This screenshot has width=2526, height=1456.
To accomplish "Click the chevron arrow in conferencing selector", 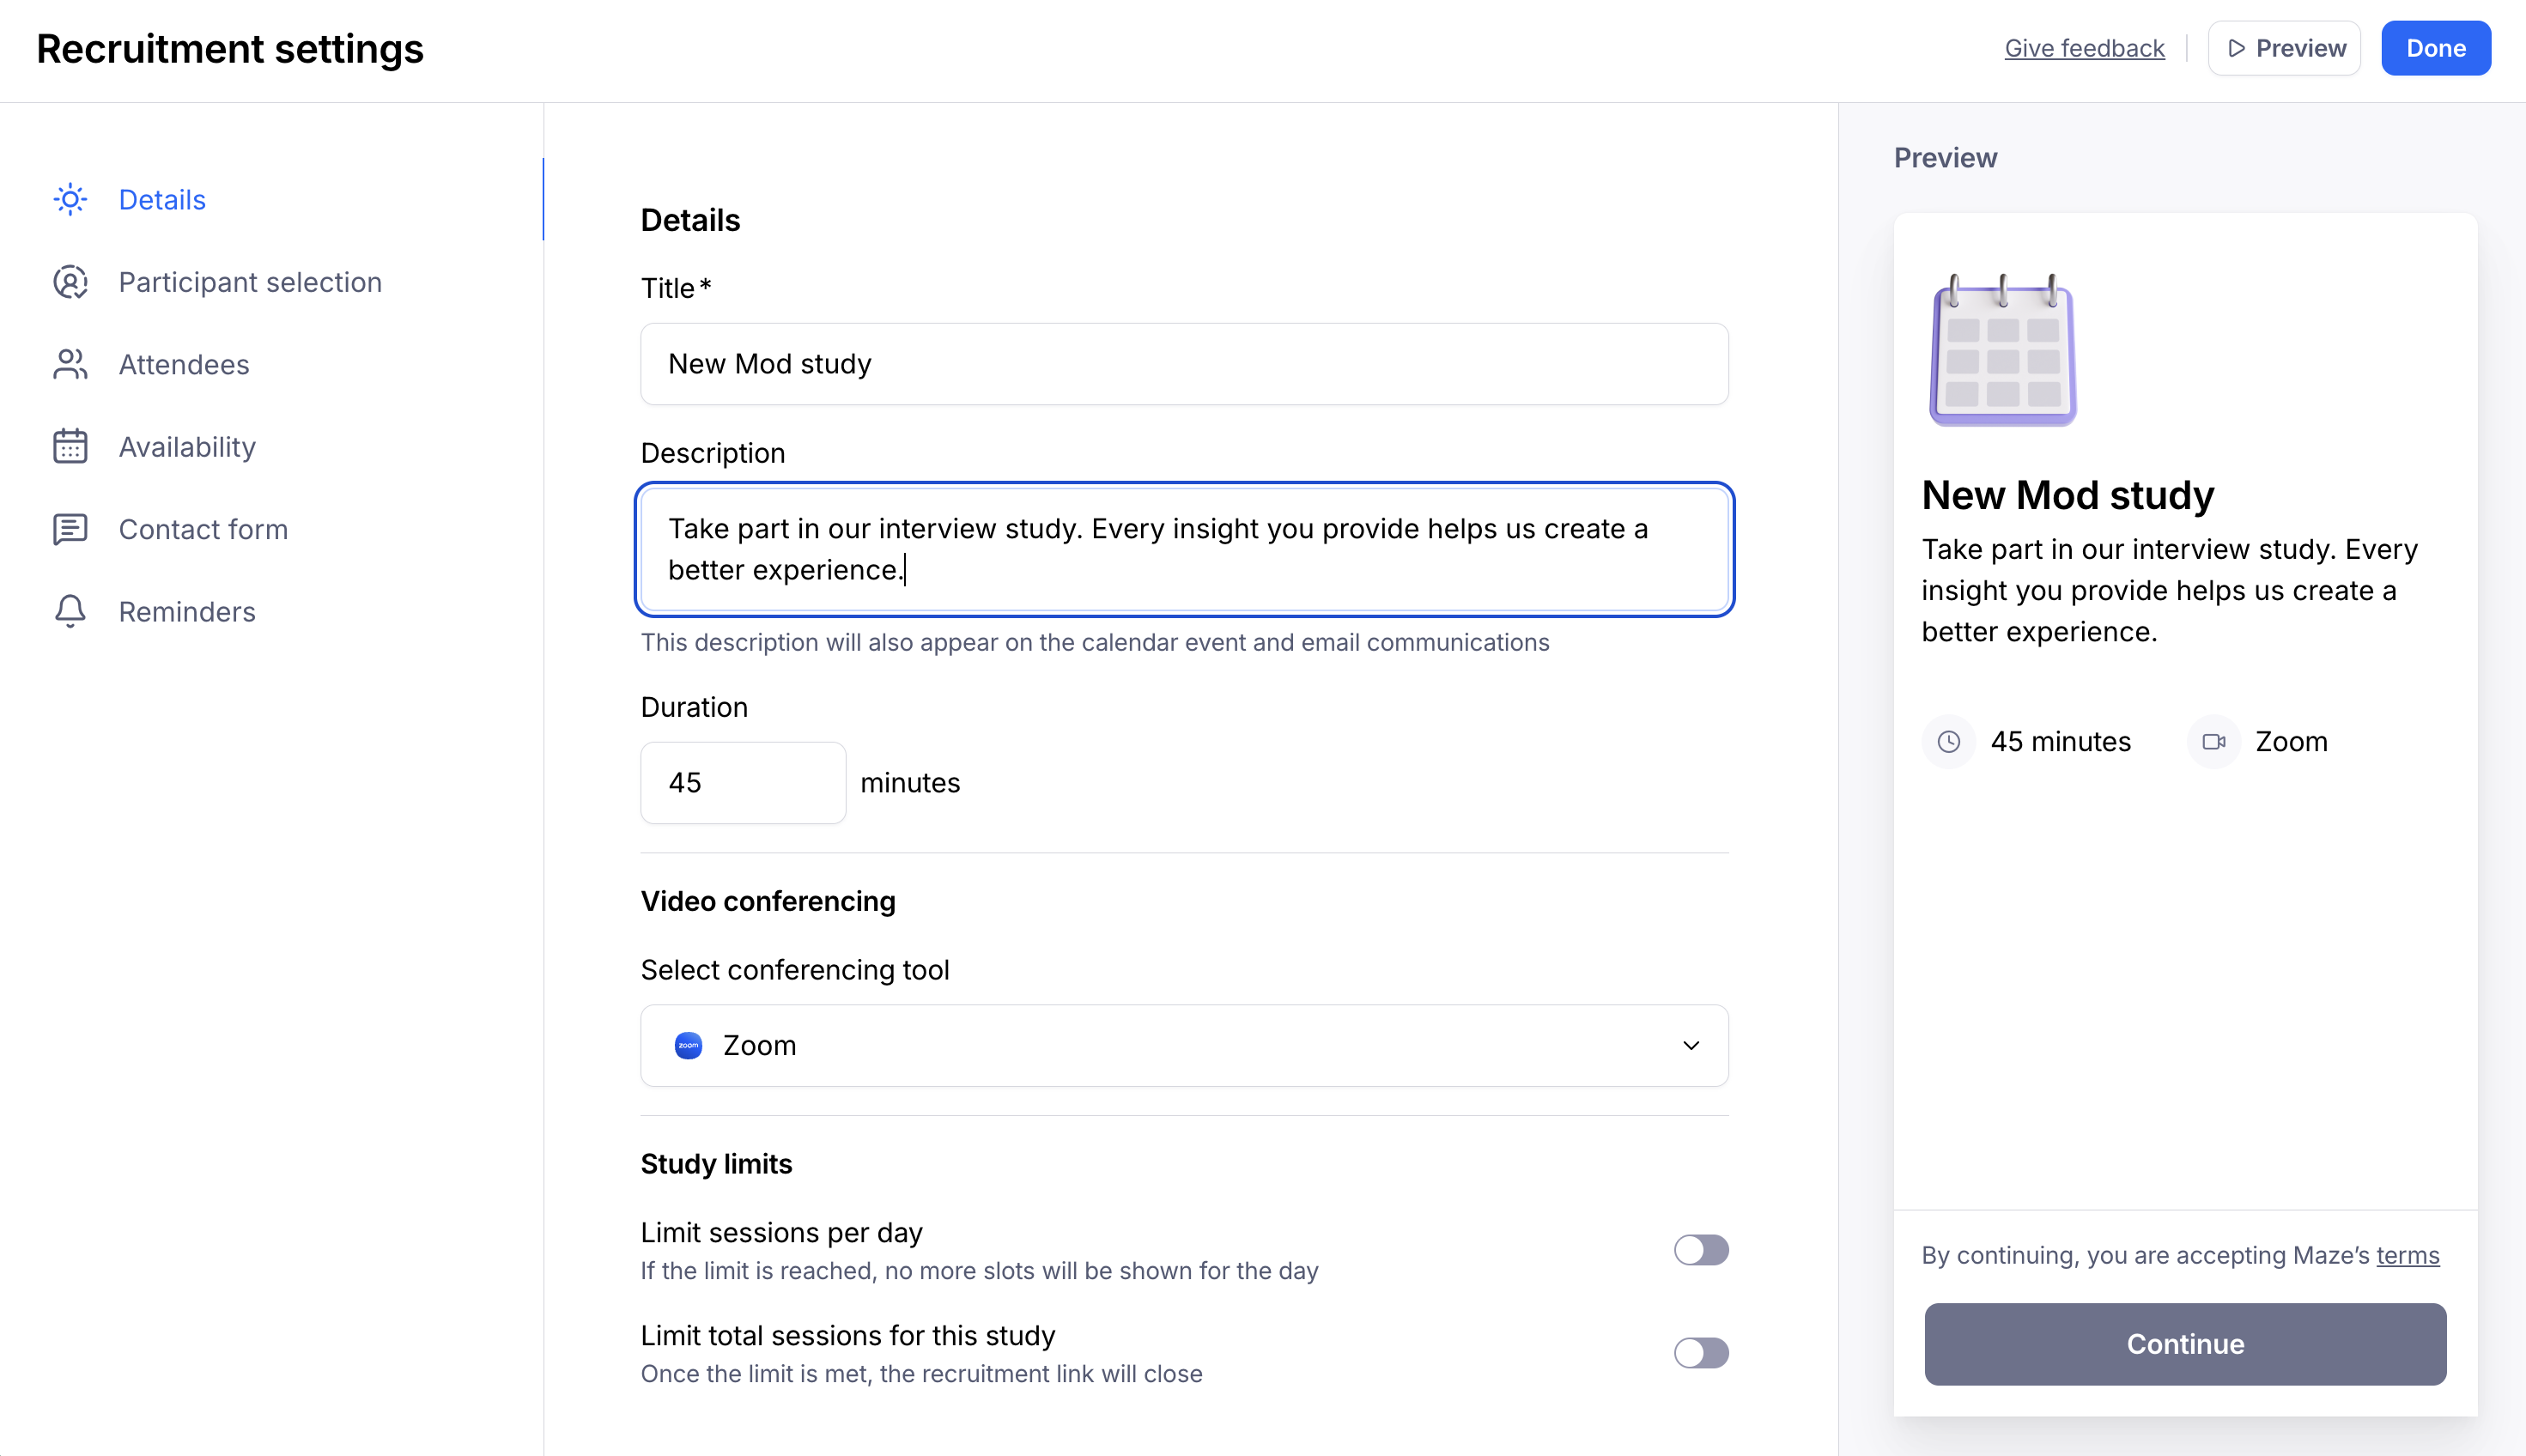I will tap(1691, 1046).
